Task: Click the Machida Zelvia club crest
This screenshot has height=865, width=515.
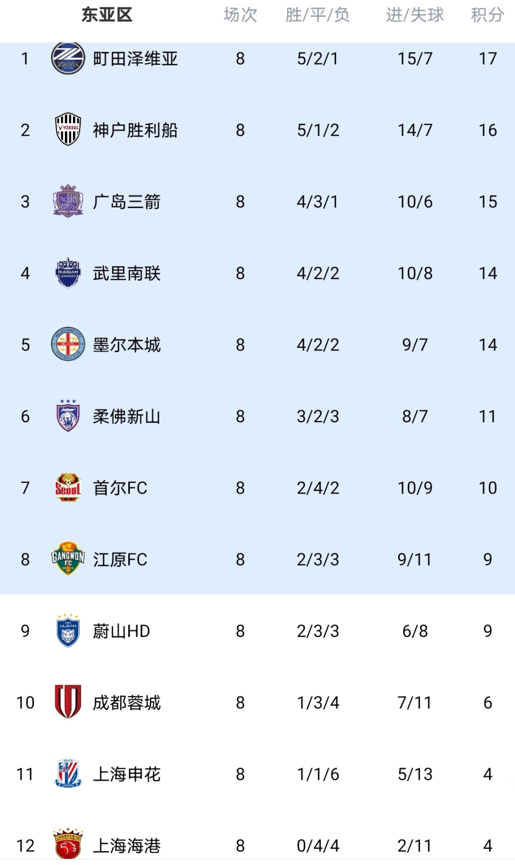Action: (68, 58)
